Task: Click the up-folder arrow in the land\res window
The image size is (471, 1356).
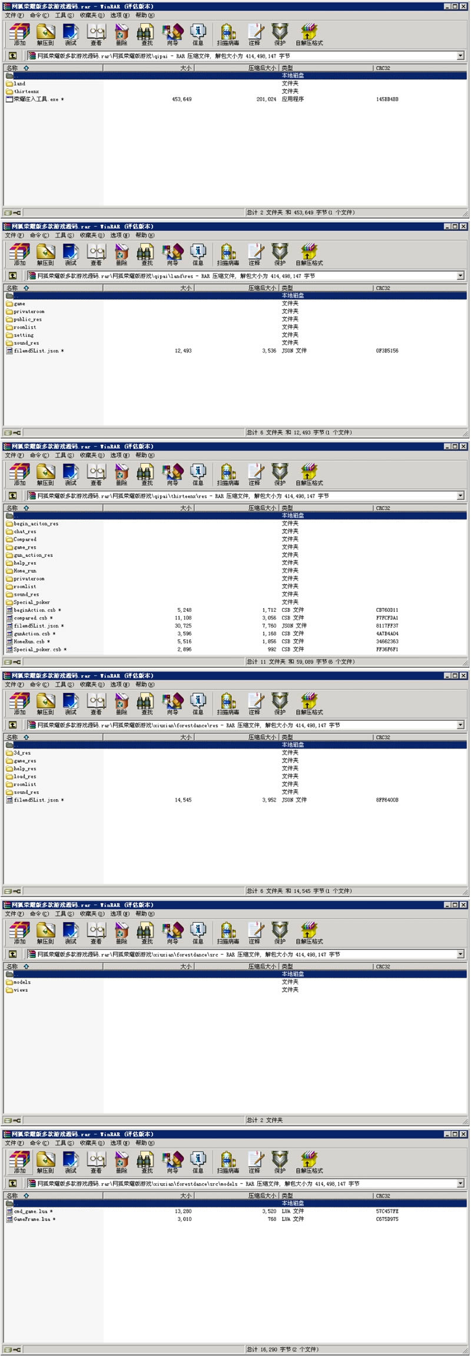Action: (x=12, y=276)
